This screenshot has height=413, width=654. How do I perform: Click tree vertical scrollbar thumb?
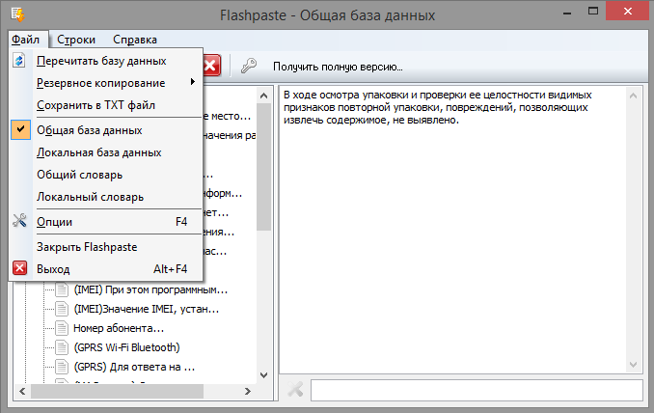point(264,167)
